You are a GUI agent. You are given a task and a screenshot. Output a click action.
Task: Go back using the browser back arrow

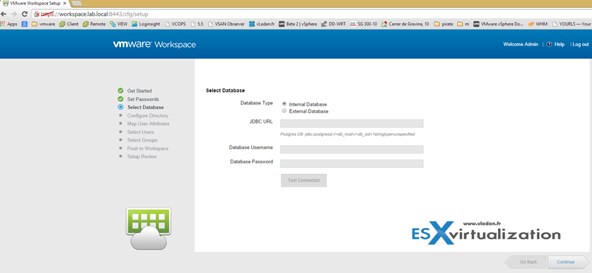pos(4,14)
